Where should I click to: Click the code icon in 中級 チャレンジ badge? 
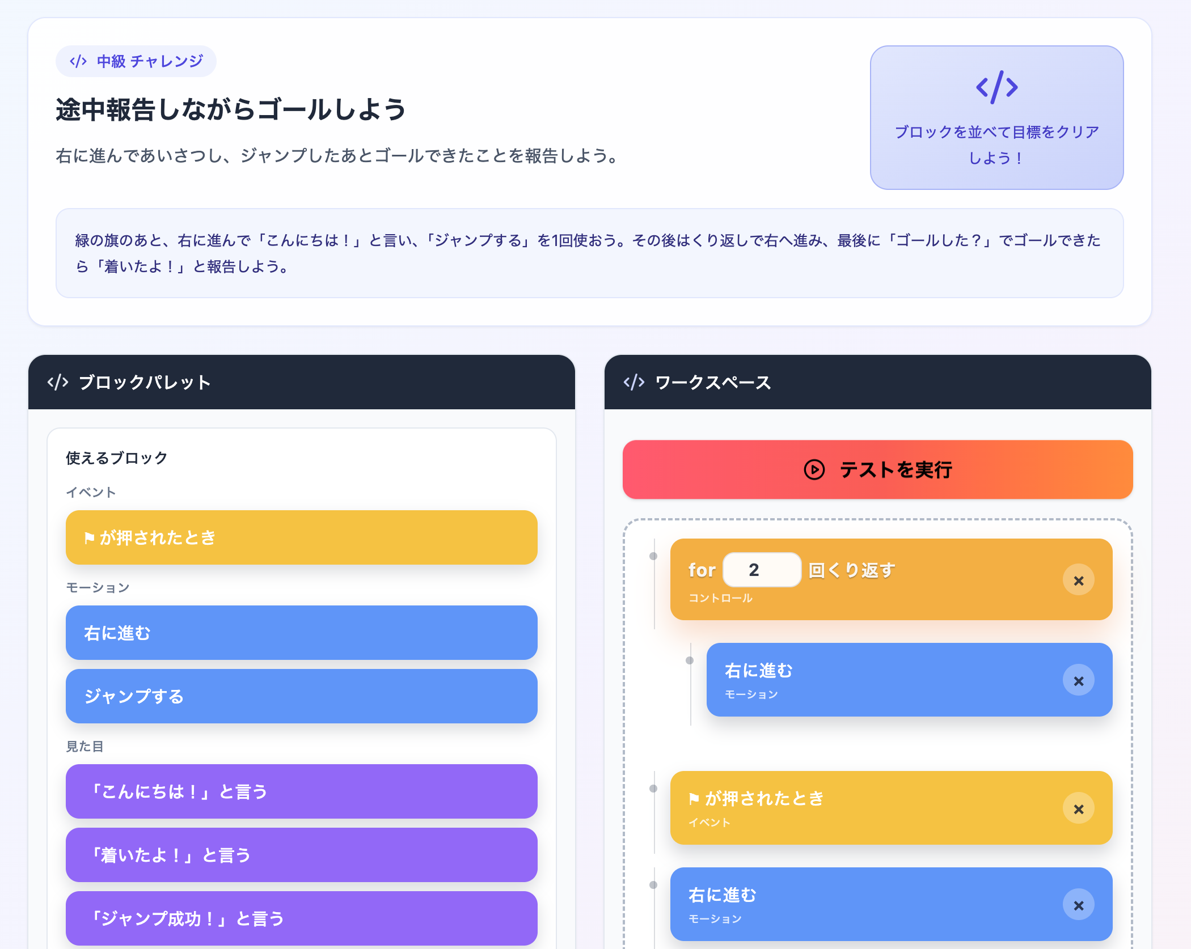click(78, 61)
